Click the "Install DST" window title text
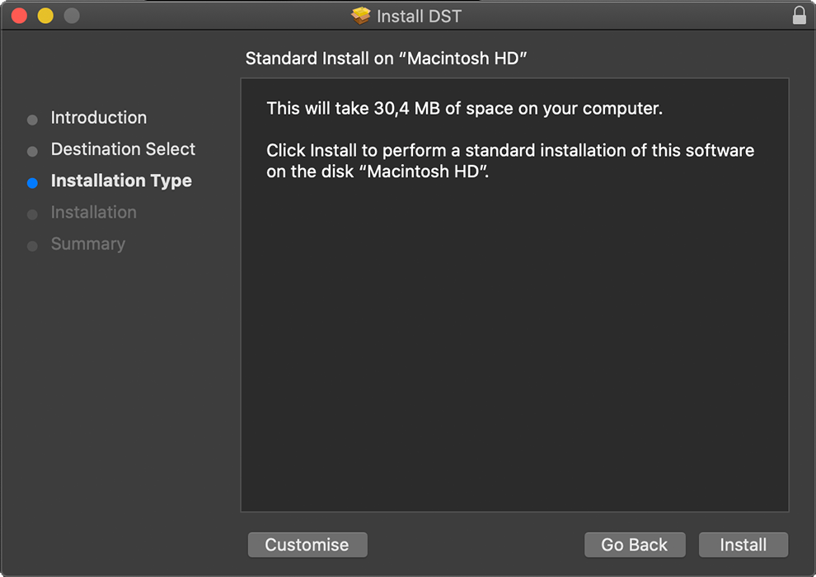This screenshot has width=816, height=577. (x=419, y=16)
